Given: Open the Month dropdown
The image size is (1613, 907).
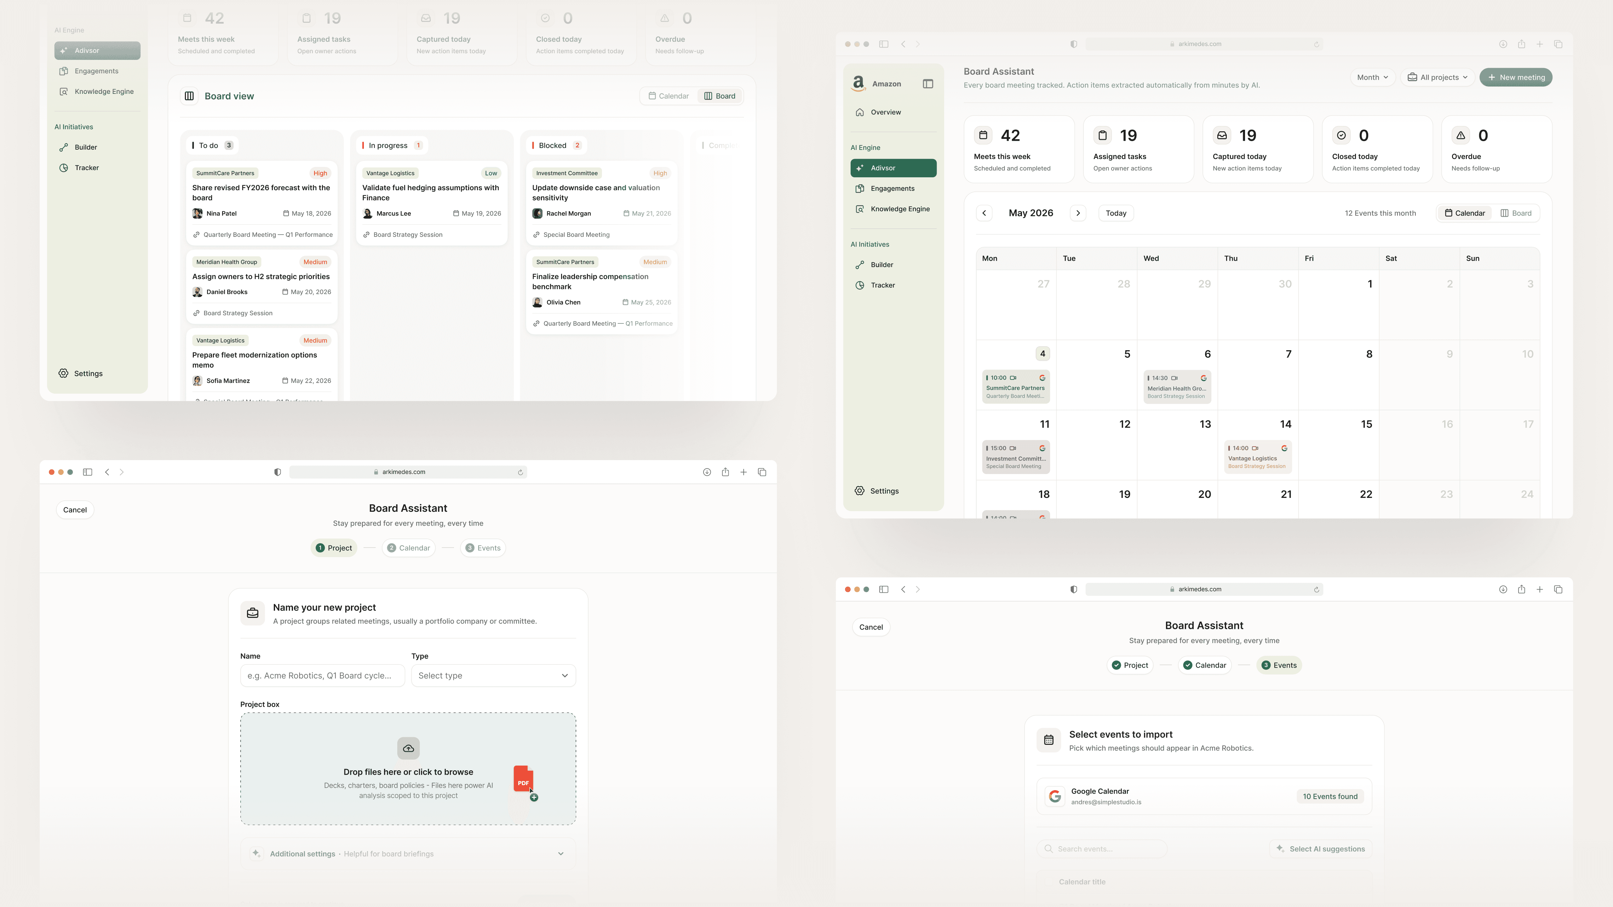Looking at the screenshot, I should click(x=1372, y=77).
